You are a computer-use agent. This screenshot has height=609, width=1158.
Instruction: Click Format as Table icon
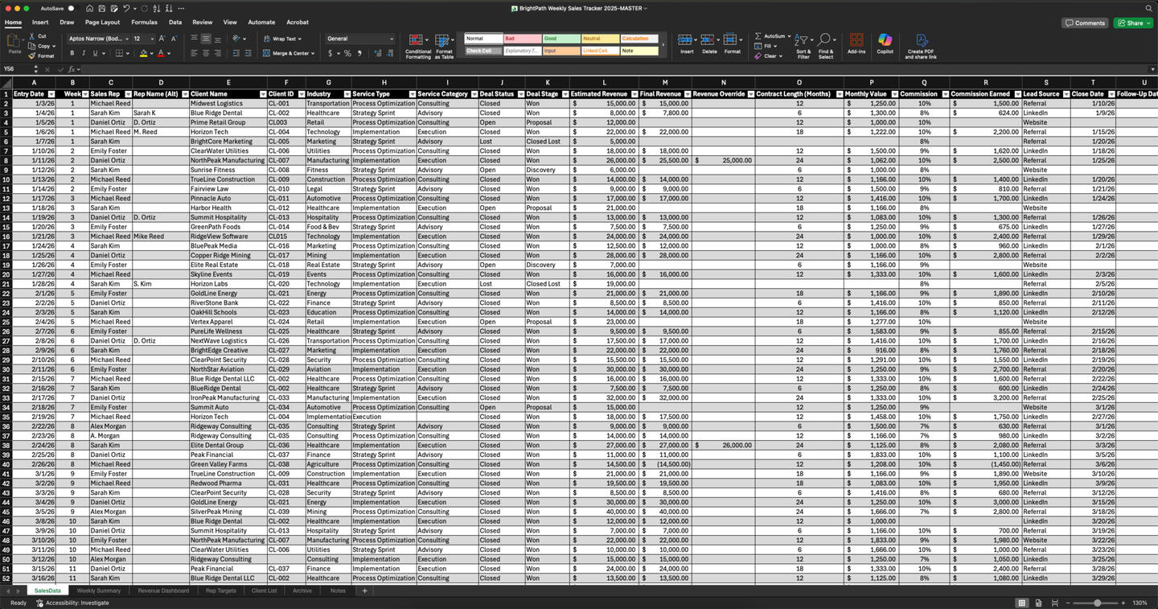tap(444, 45)
